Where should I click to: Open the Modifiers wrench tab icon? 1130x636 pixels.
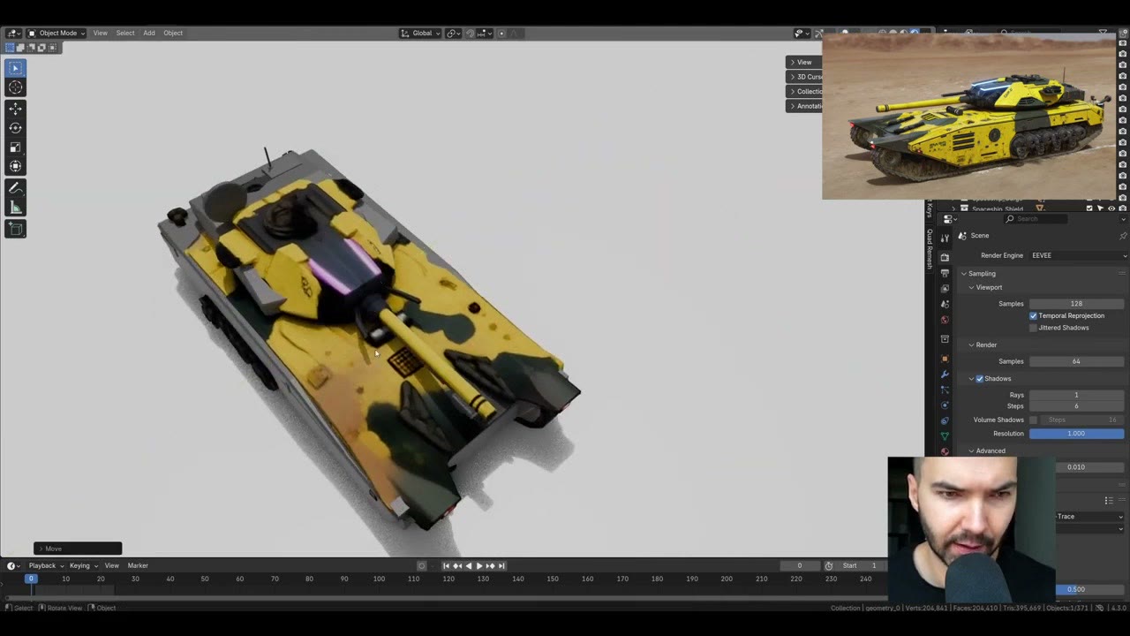[945, 375]
